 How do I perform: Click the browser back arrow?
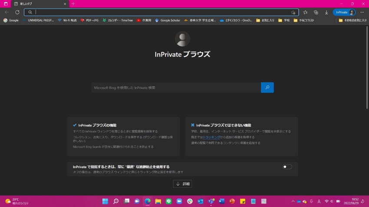pos(7,12)
